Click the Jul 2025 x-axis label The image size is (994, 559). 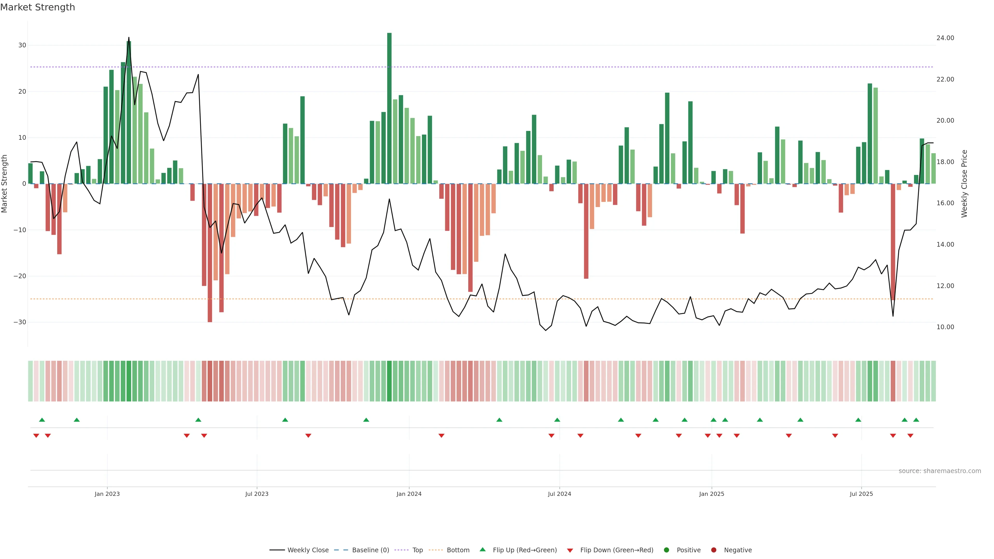click(861, 494)
